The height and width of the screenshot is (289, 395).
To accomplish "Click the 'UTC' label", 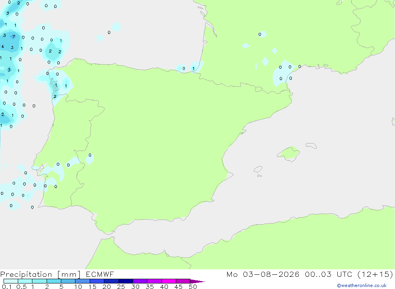I will [344, 274].
